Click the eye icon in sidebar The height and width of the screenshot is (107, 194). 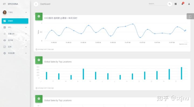(5, 40)
